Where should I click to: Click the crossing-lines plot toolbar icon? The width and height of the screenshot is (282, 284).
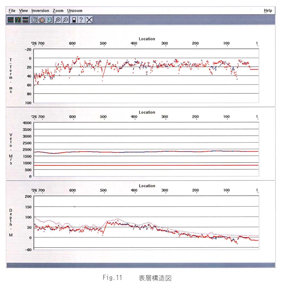click(x=18, y=20)
